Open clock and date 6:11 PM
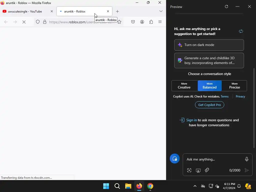The width and height of the screenshot is (256, 192). pyautogui.click(x=229, y=186)
